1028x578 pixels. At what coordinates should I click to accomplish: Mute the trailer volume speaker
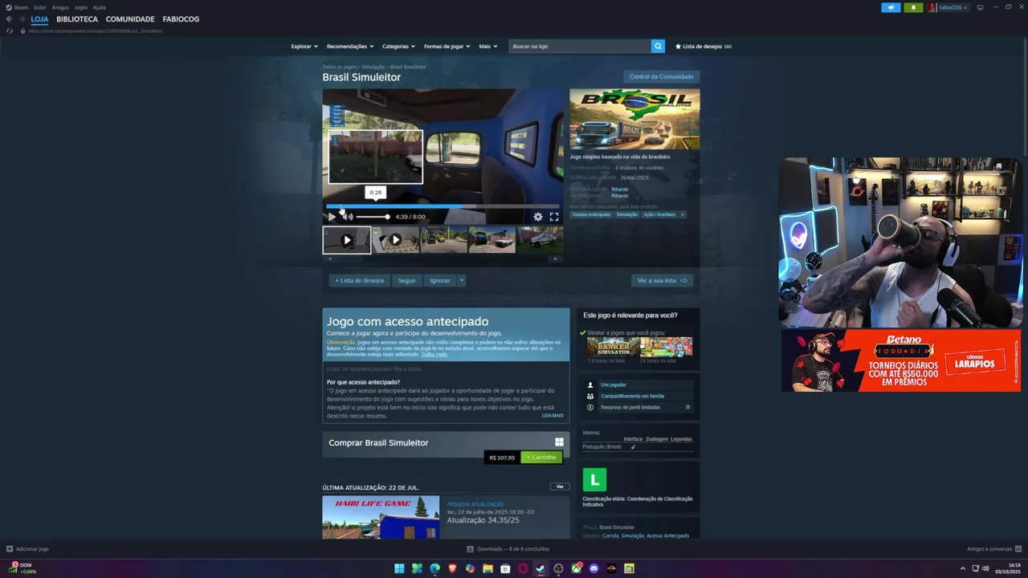point(348,217)
